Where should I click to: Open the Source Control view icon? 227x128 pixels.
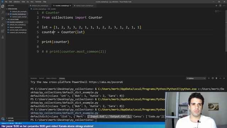(2, 18)
